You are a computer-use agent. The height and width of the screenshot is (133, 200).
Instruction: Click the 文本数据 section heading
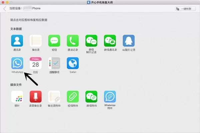(x=16, y=29)
